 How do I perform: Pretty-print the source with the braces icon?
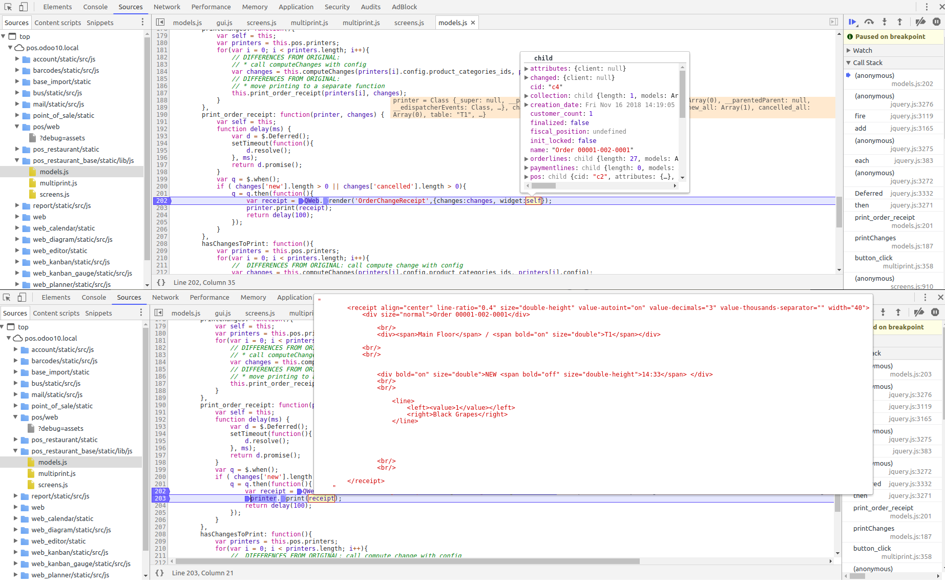pos(161,282)
